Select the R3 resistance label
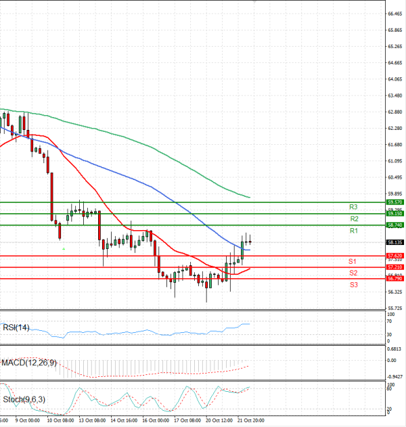406x427 pixels. 353,206
